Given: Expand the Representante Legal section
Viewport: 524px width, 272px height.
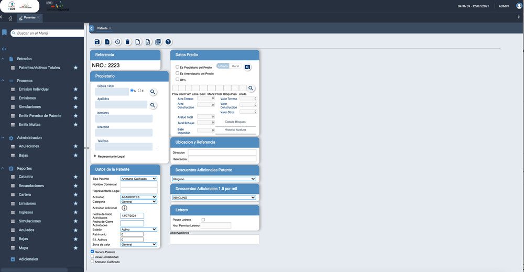Looking at the screenshot, I should [x=95, y=156].
